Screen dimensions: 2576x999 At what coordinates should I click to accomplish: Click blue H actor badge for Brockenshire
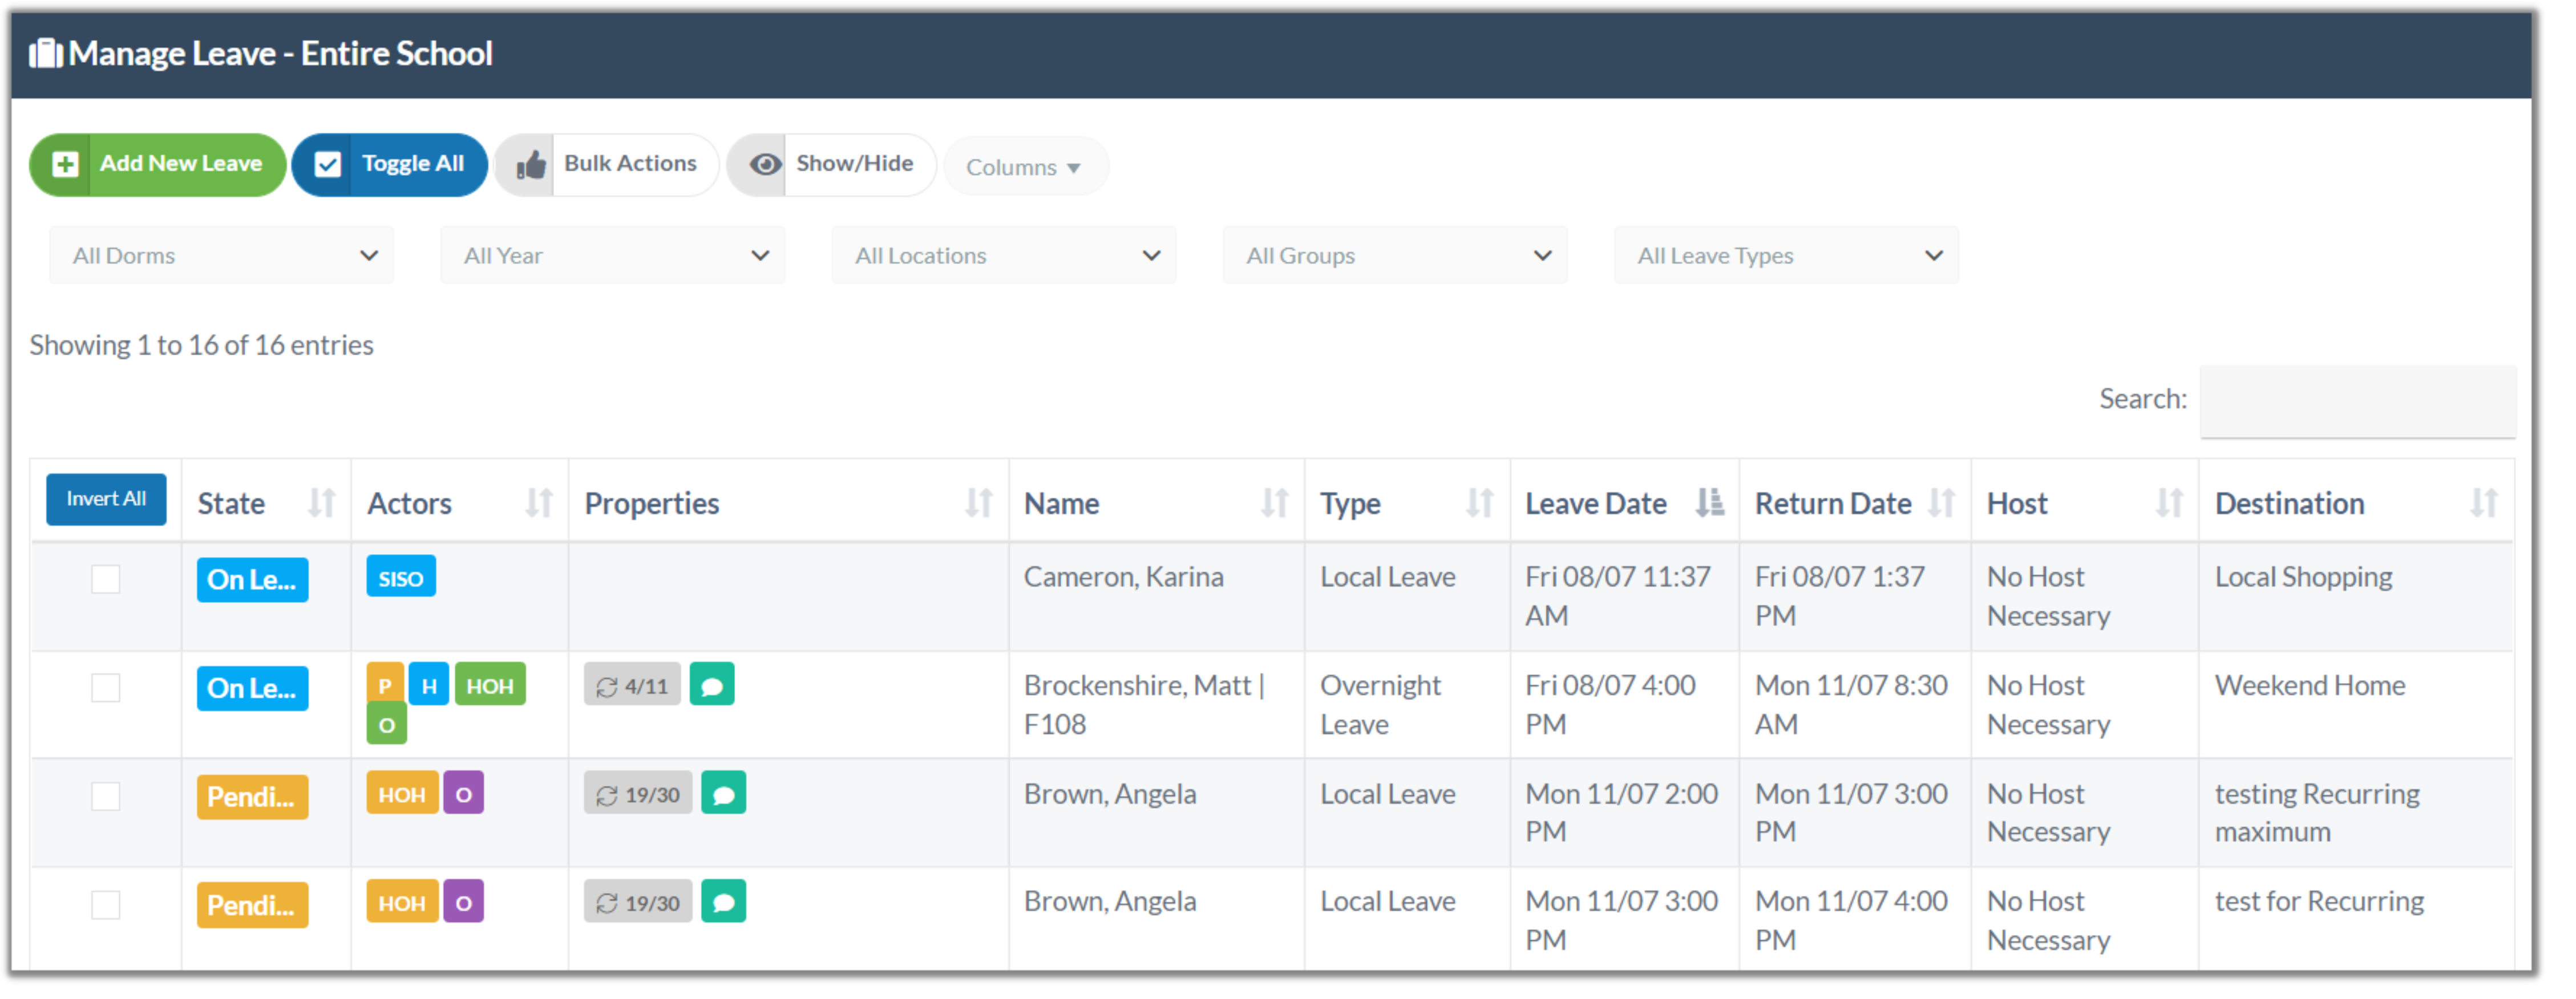[x=429, y=685]
